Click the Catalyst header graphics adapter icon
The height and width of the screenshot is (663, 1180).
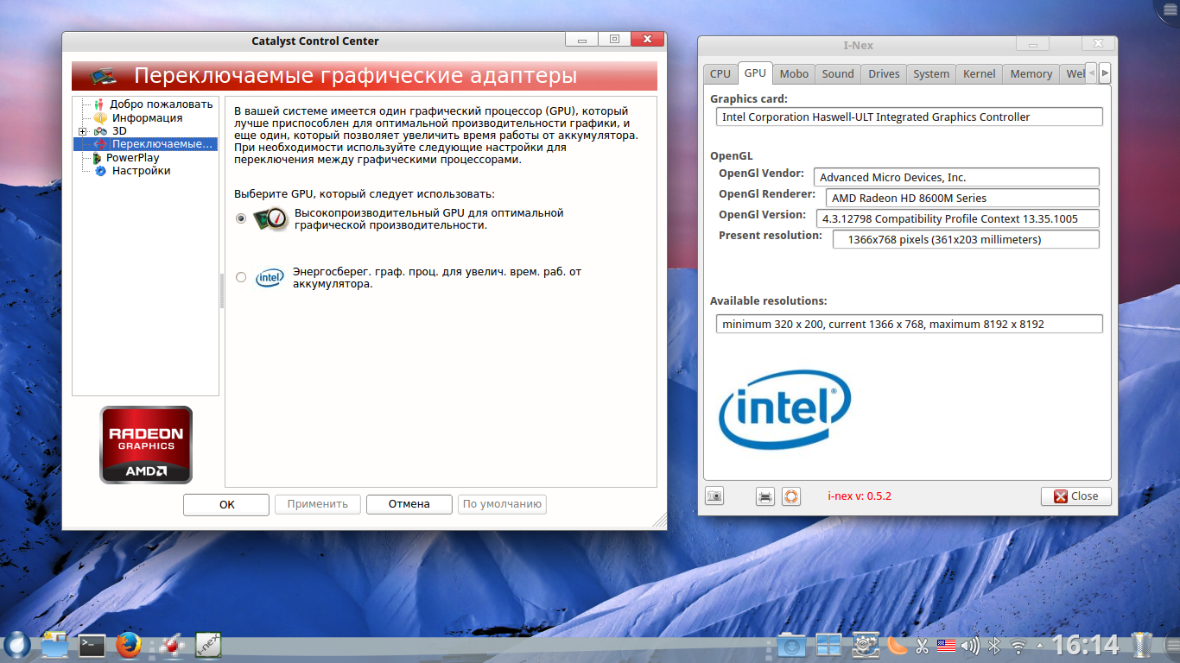[105, 76]
